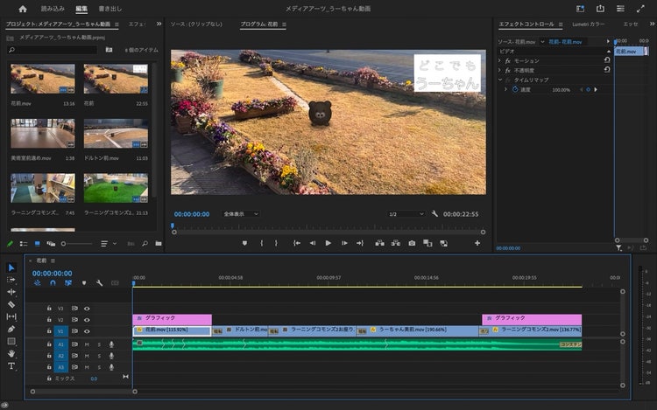This screenshot has width=657, height=410.
Task: Select the Selection arrow tool
Action: click(11, 268)
